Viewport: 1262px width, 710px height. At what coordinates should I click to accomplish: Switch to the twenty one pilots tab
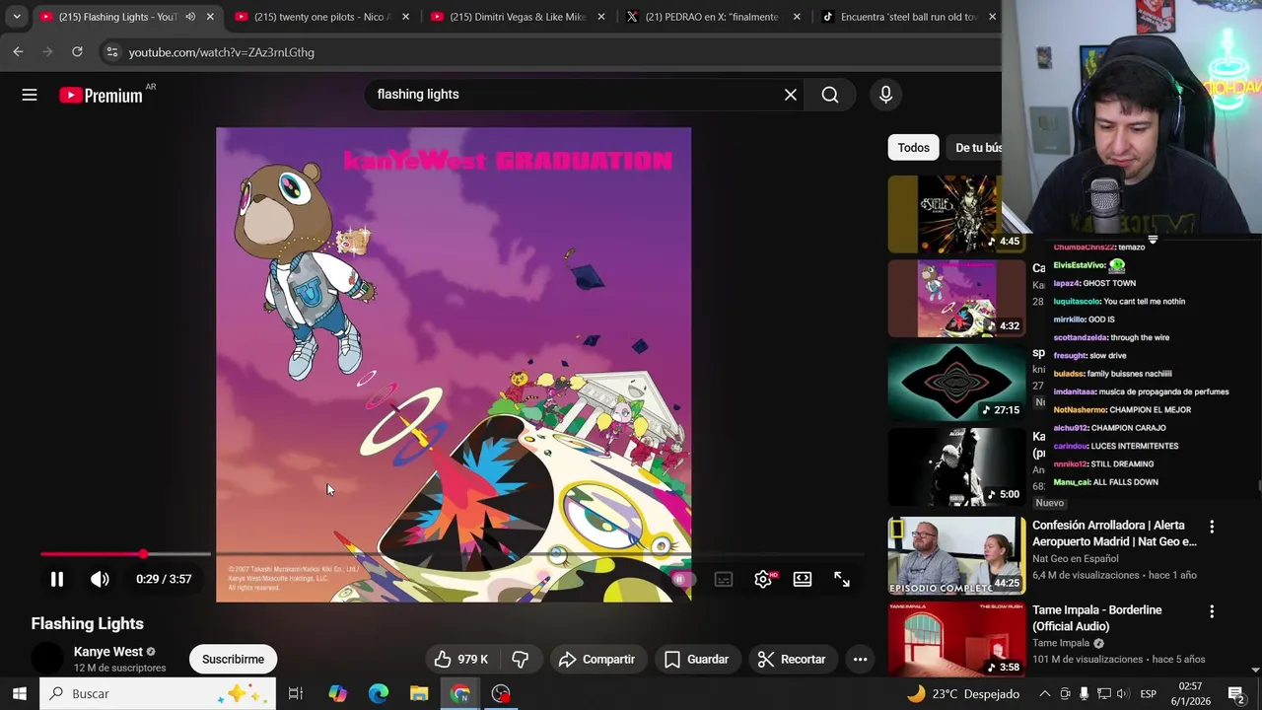click(x=322, y=17)
